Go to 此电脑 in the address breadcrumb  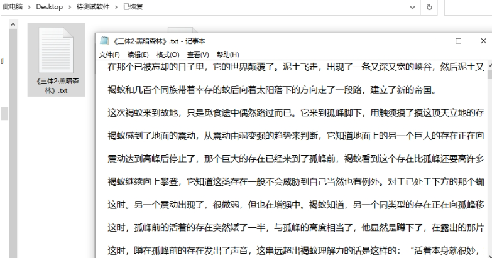tap(13, 6)
